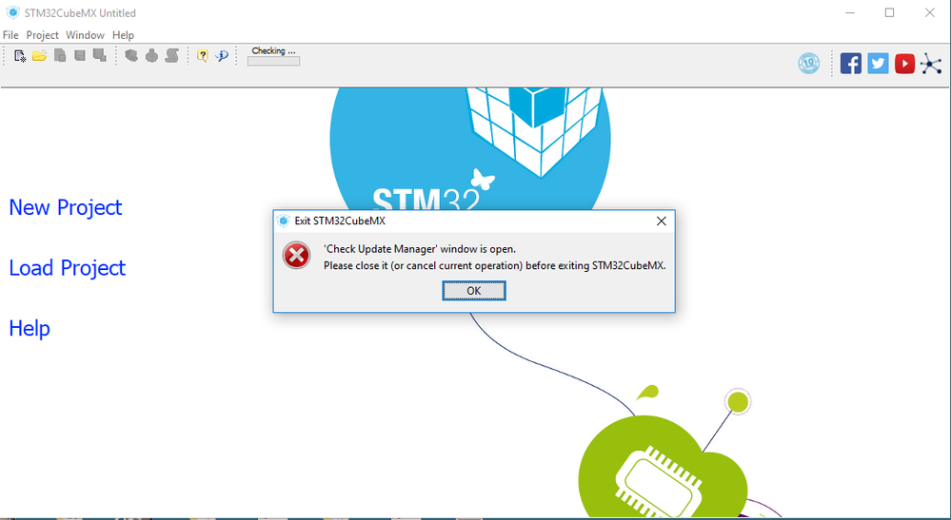951x520 pixels.
Task: Click the Checking update progress bar
Action: click(273, 61)
